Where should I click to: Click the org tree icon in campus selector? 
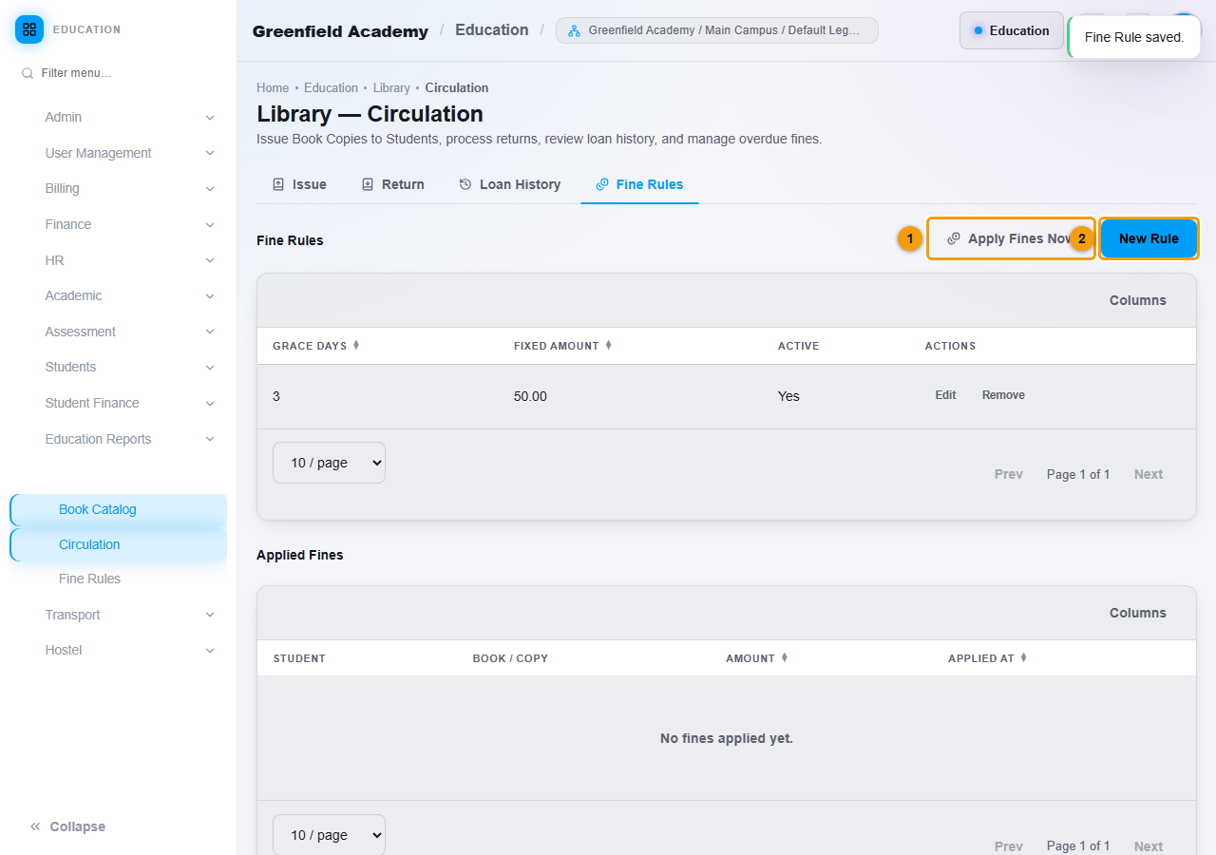(574, 30)
